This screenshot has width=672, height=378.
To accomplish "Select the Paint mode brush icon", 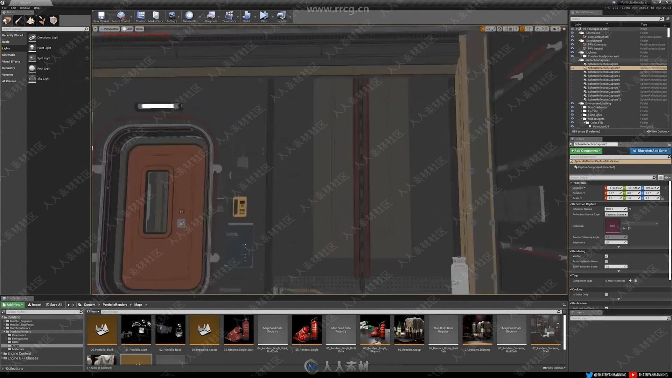I will pyautogui.click(x=19, y=21).
